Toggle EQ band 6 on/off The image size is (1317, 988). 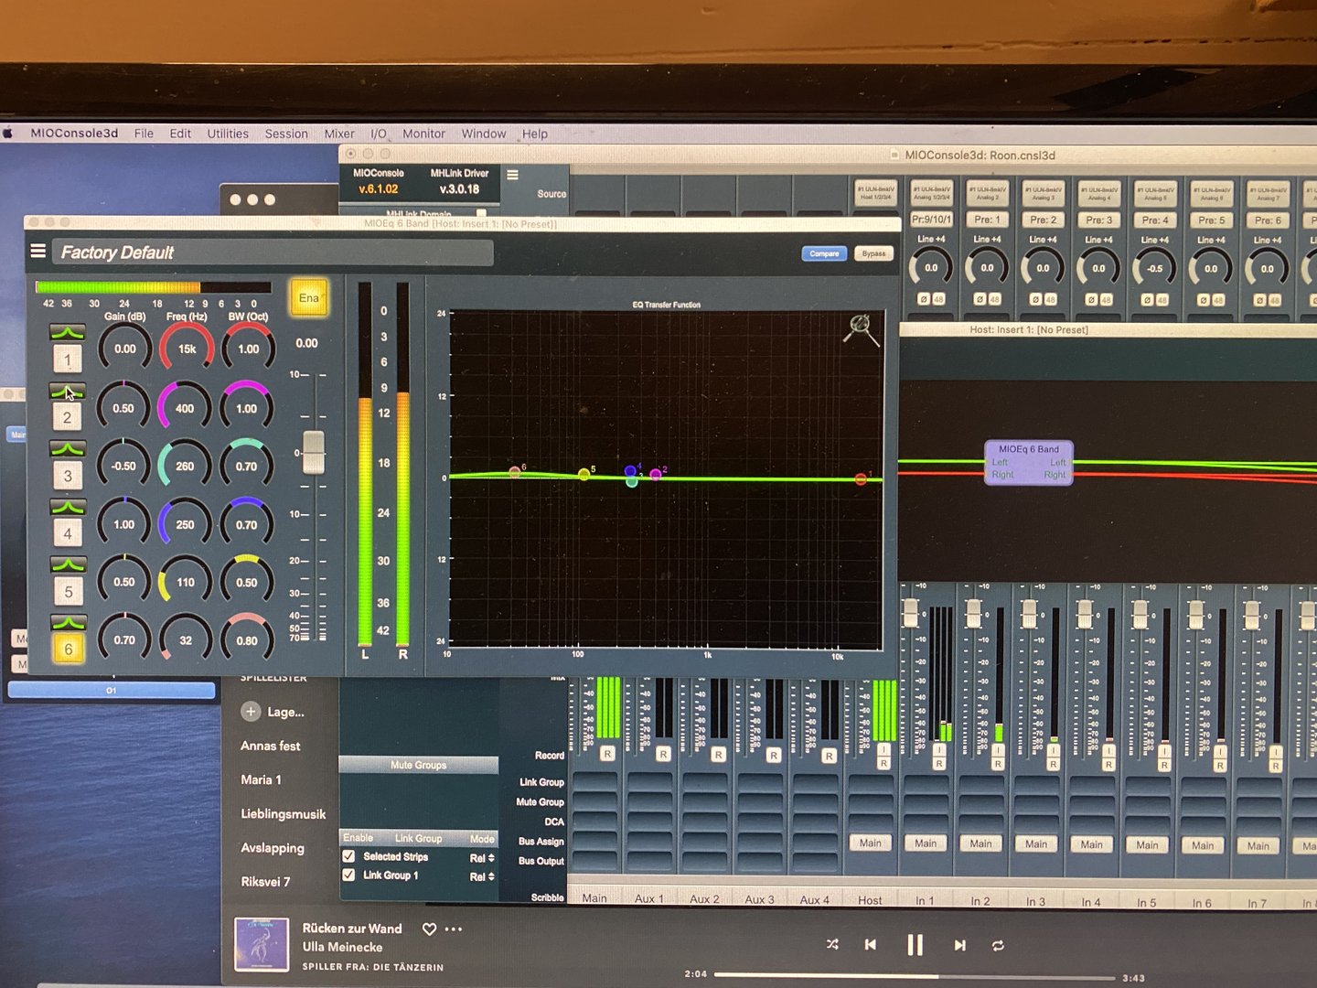[x=68, y=649]
